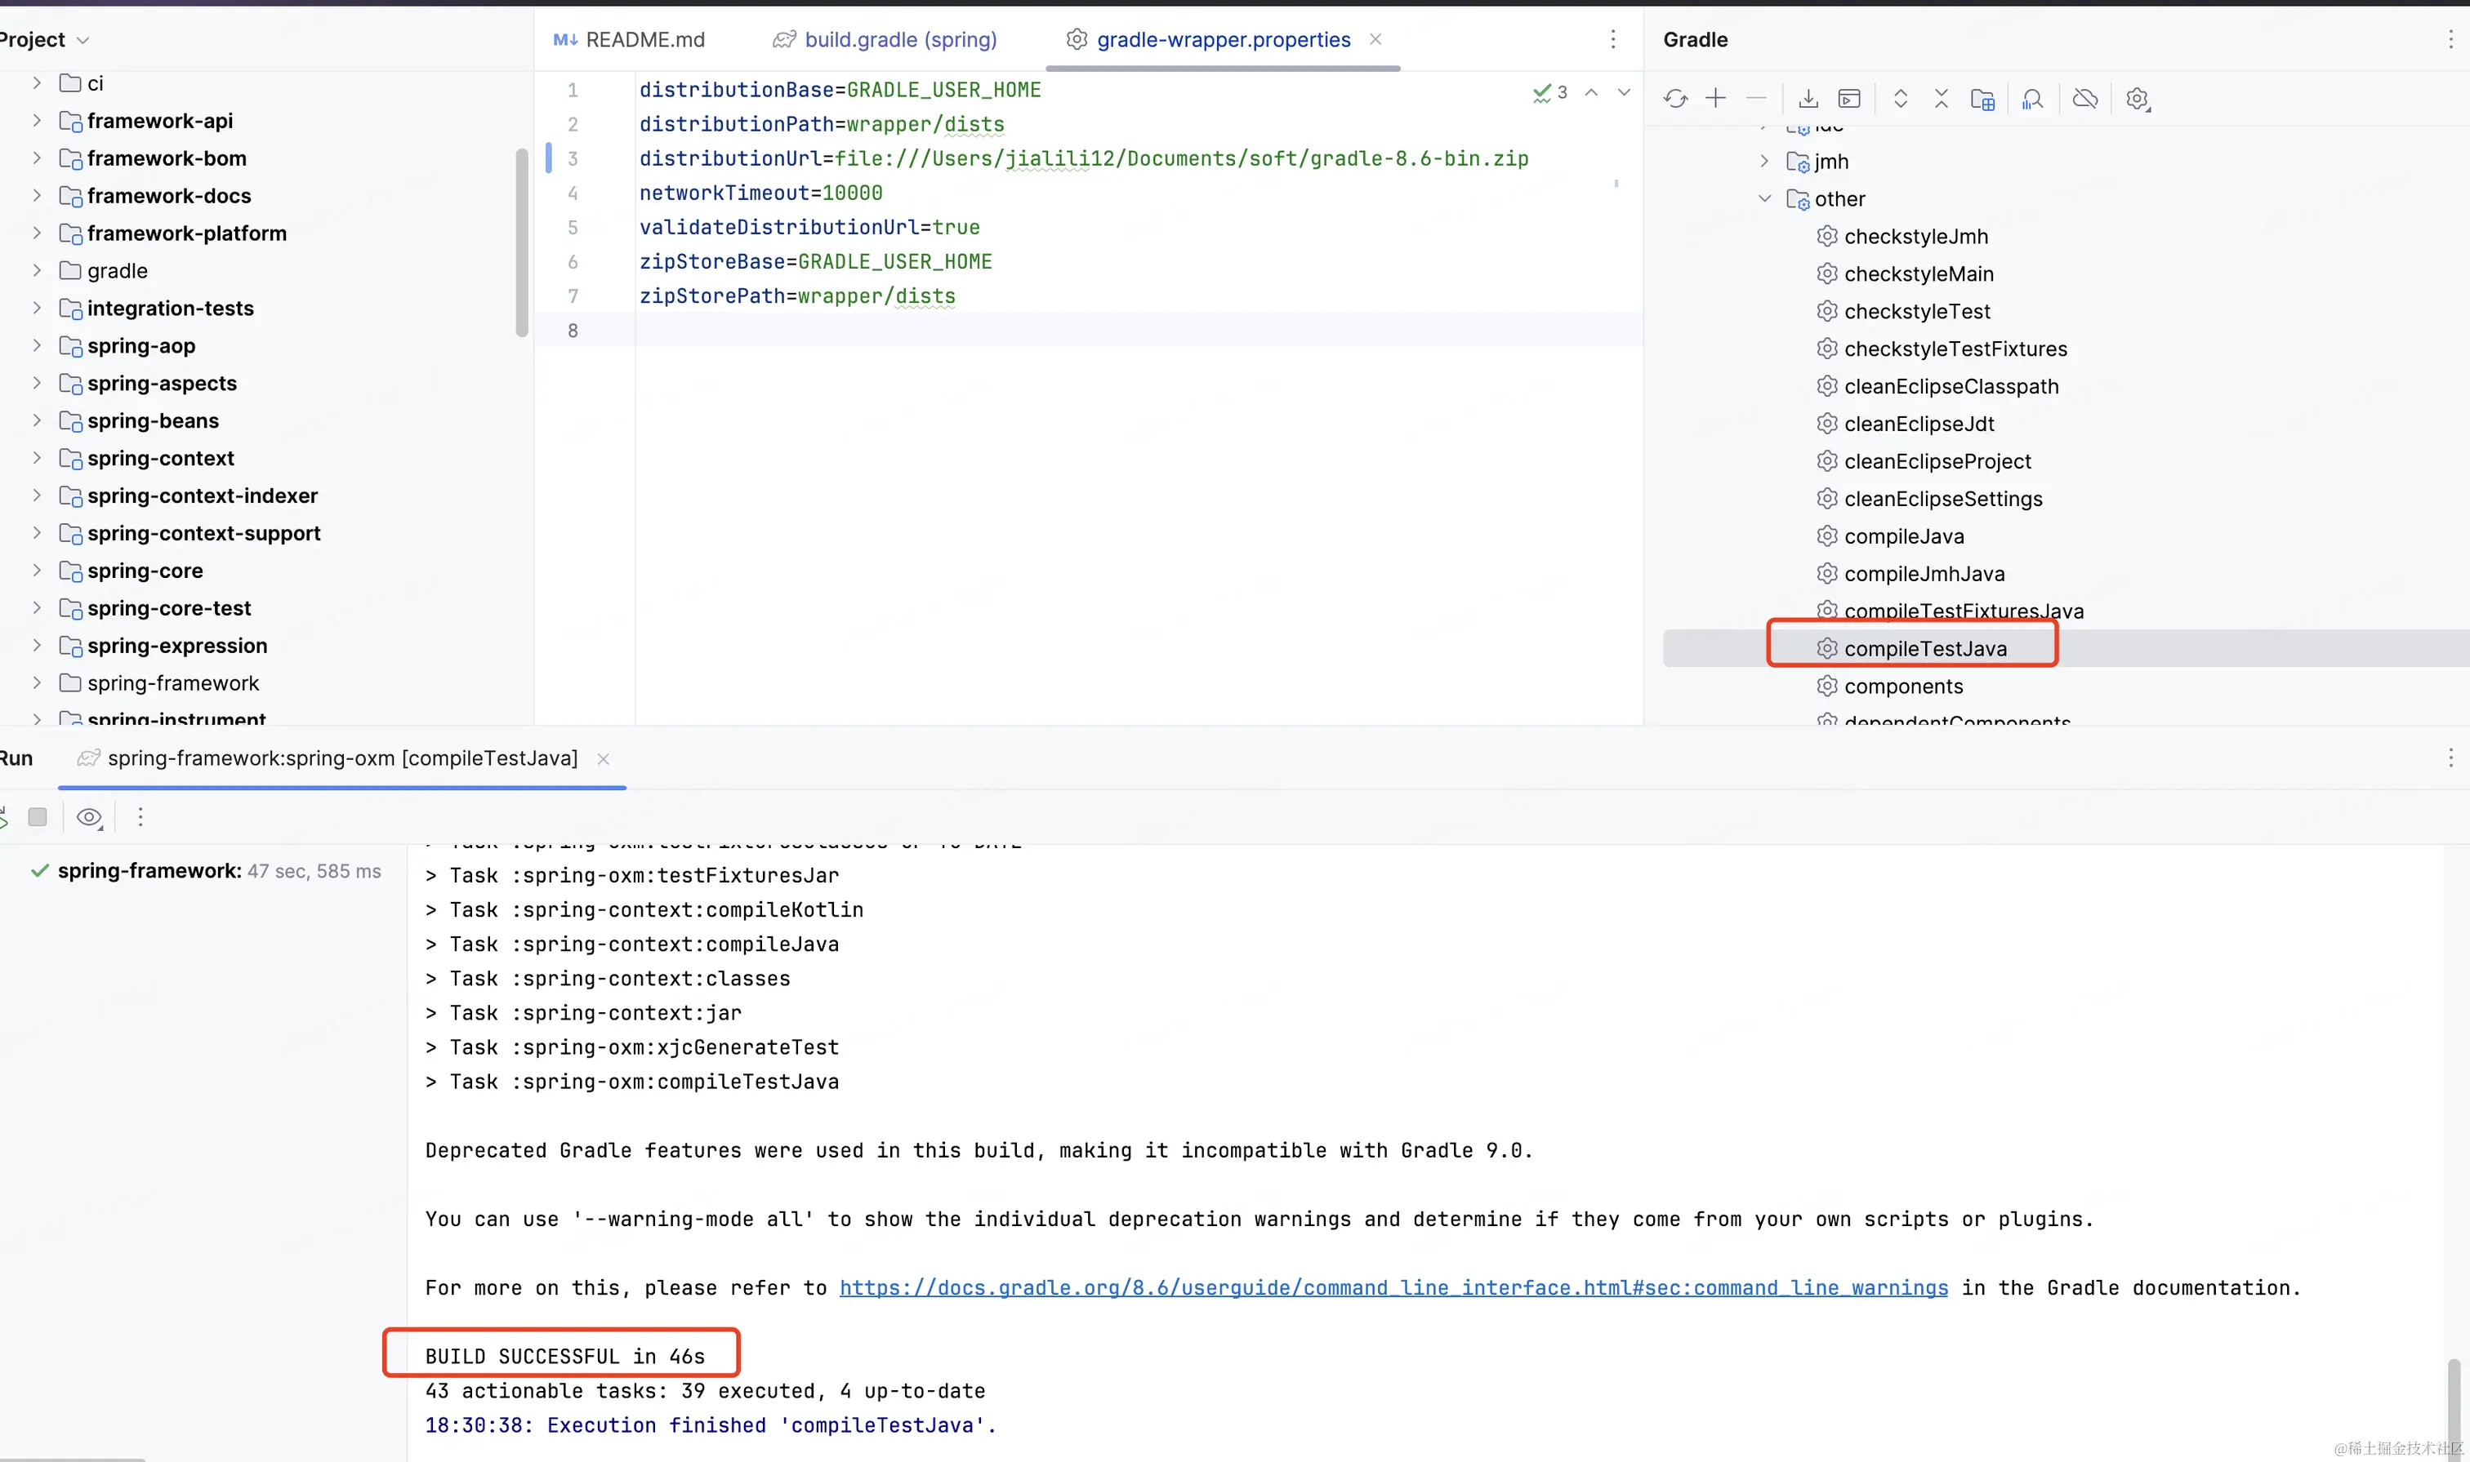
Task: Switch to build.gradle (spring) tab
Action: click(900, 40)
